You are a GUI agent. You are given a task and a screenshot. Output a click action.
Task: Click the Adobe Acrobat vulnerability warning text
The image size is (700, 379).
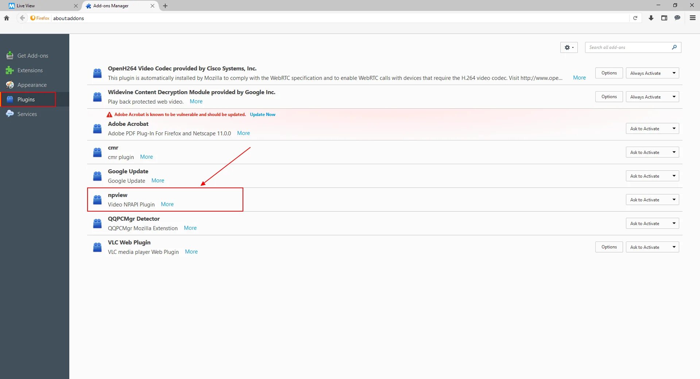180,115
